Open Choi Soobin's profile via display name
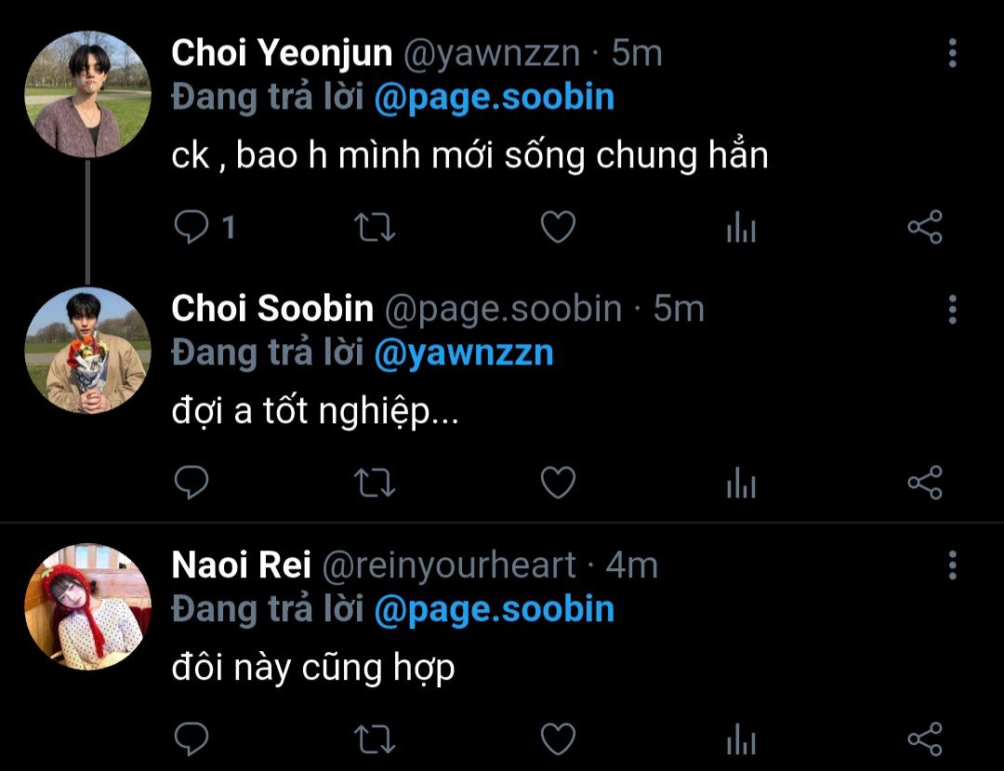This screenshot has width=1004, height=771. 272,309
